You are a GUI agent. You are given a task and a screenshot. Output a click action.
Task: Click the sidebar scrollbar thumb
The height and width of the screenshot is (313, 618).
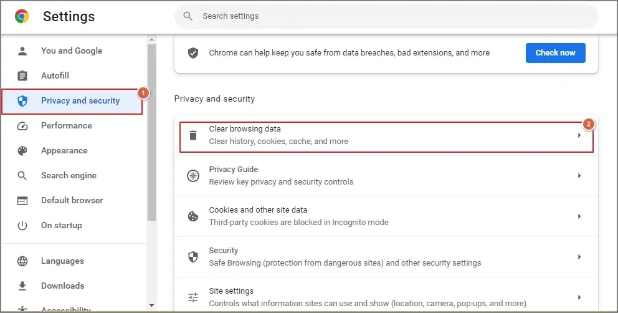(152, 132)
